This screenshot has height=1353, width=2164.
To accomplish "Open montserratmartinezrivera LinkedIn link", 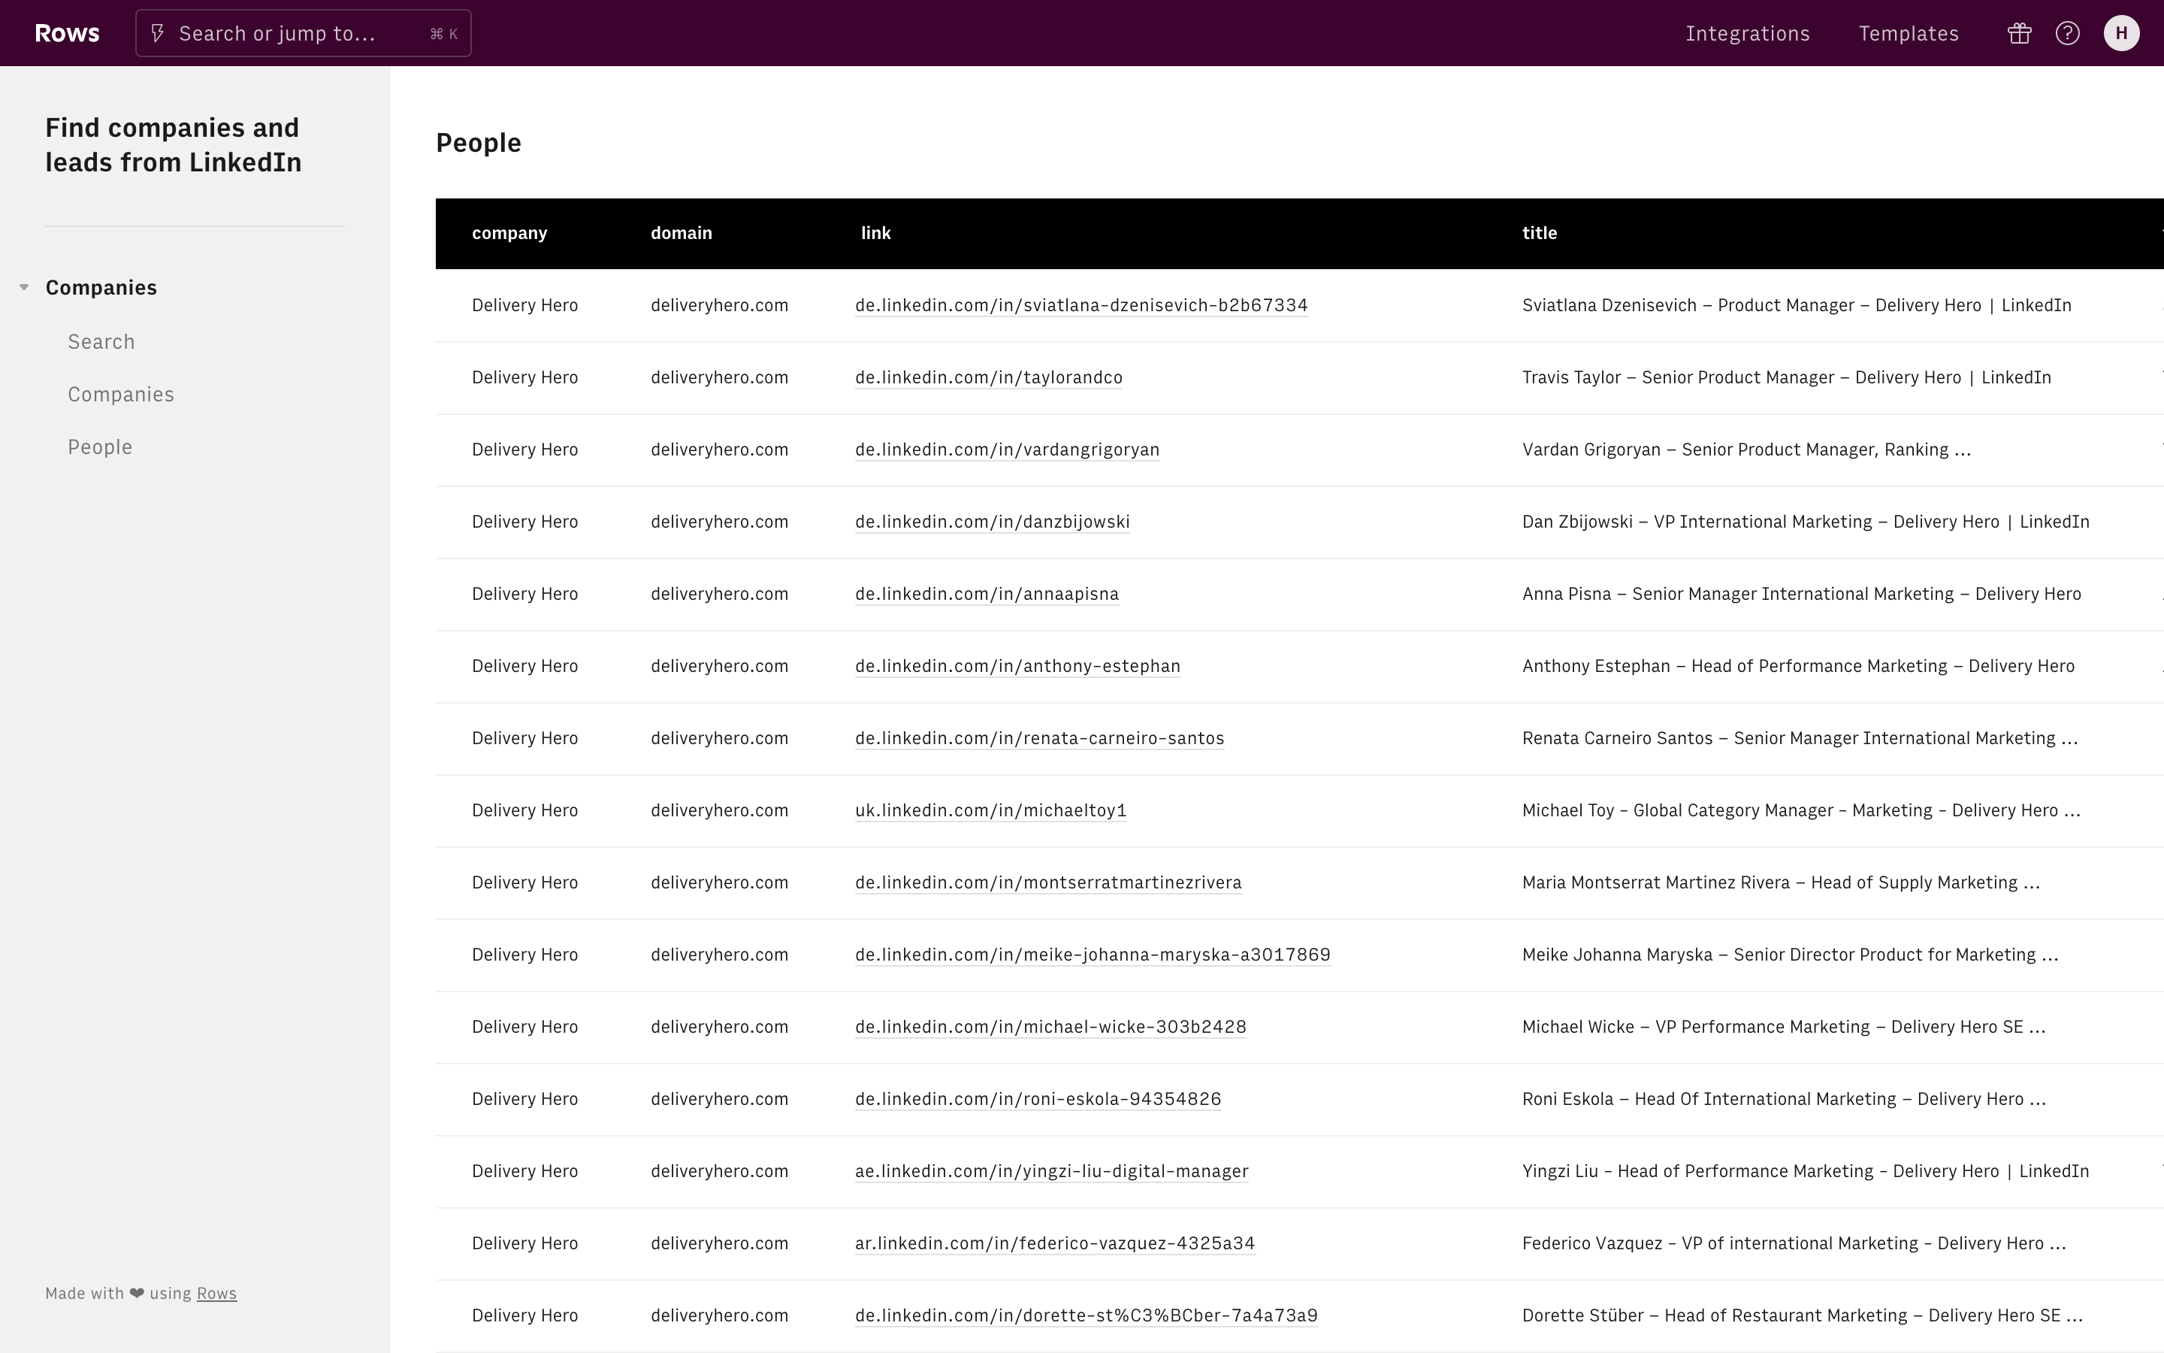I will tap(1048, 882).
